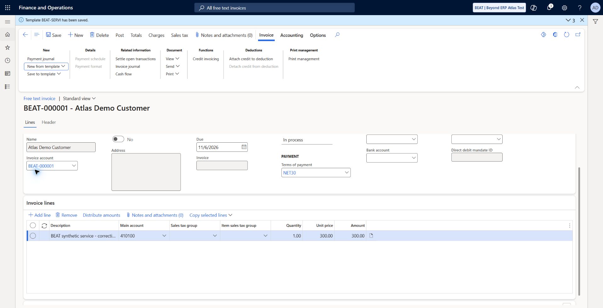Screen dimensions: 603x308
Task: Click Post in the action pane
Action: click(120, 35)
